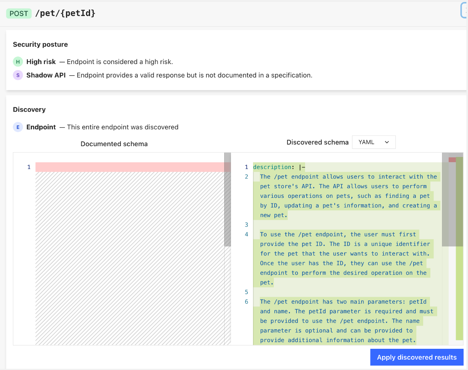Image resolution: width=468 pixels, height=370 pixels.
Task: Select line number 4 in the discovered schema
Action: click(246, 234)
